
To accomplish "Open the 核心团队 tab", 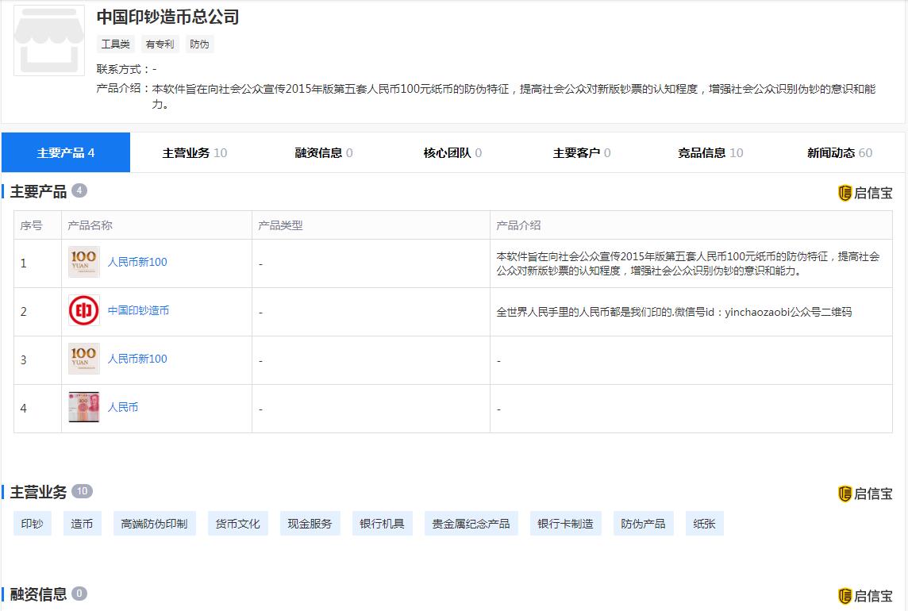I will pos(452,152).
